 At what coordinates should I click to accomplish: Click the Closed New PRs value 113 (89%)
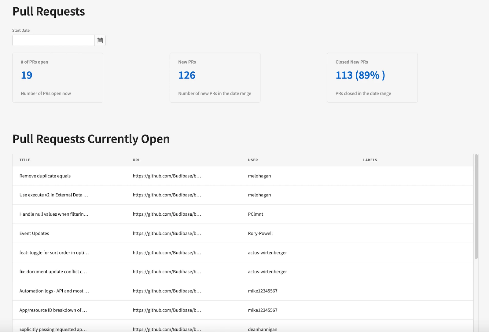coord(360,75)
